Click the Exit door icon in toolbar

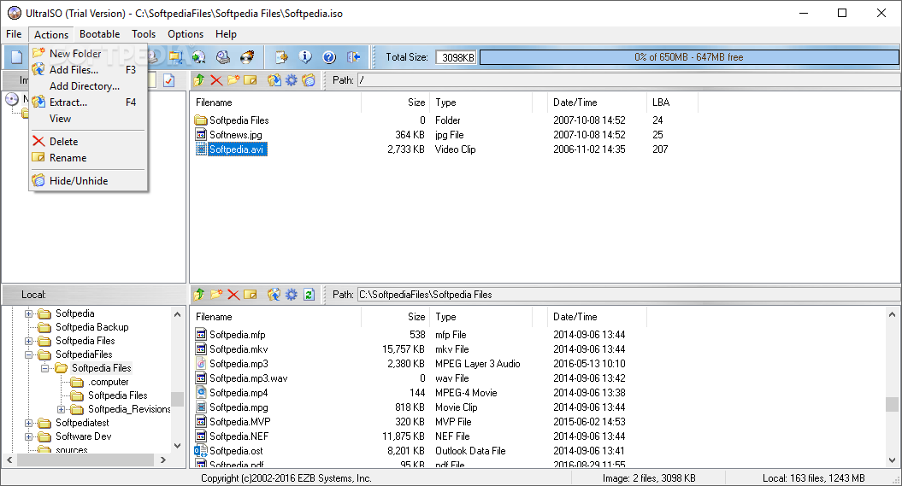click(353, 57)
